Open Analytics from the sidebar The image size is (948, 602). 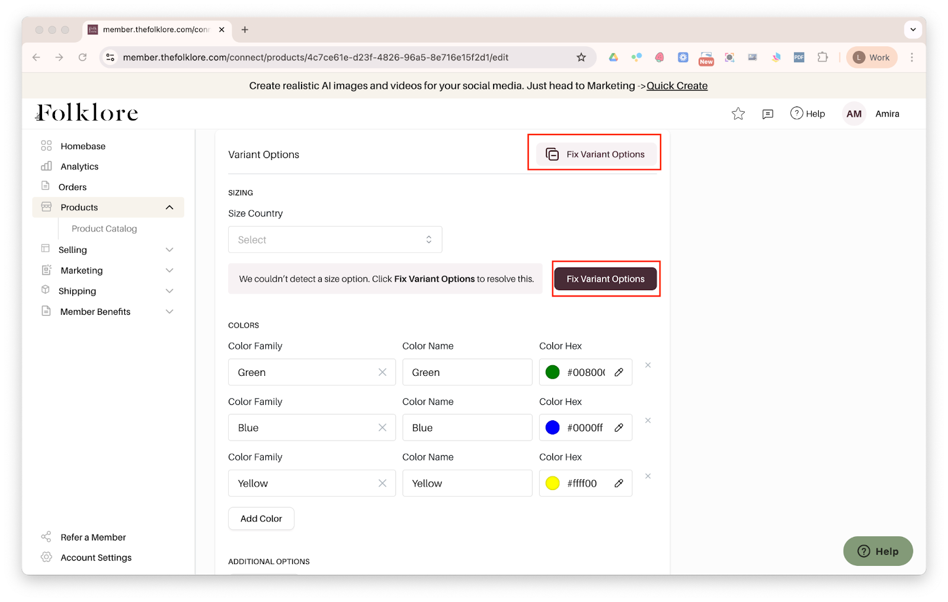click(x=79, y=167)
